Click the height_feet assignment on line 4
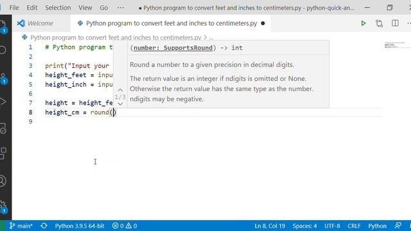 (x=78, y=75)
